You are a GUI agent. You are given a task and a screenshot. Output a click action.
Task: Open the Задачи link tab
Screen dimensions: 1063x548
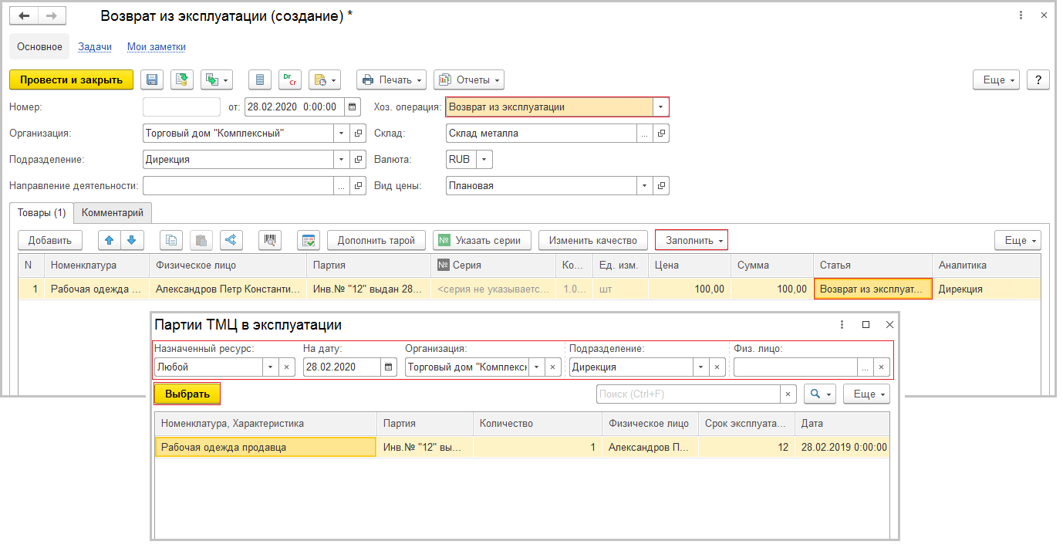point(95,46)
